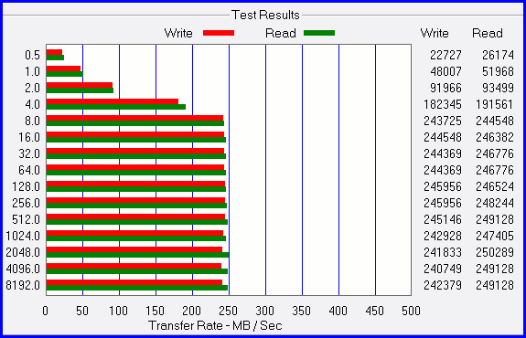Click read value 250289

495,252
